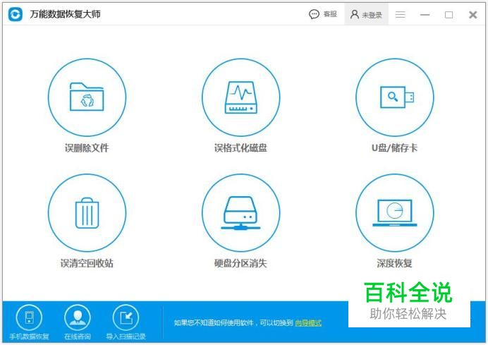Click the 硬盘分区消失 label
This screenshot has height=345, width=488.
coord(240,263)
